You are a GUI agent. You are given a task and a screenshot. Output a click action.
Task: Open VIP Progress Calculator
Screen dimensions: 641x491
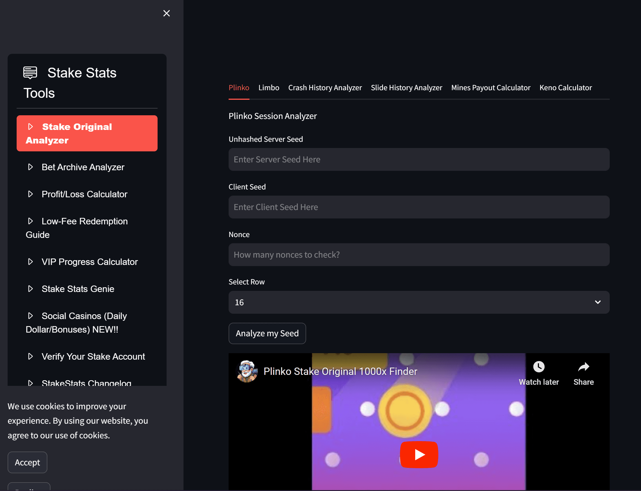87,262
